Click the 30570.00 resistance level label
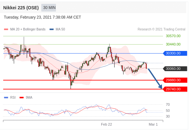Image resolution: width=194 pixels, height=132 pixels. pos(173,36)
